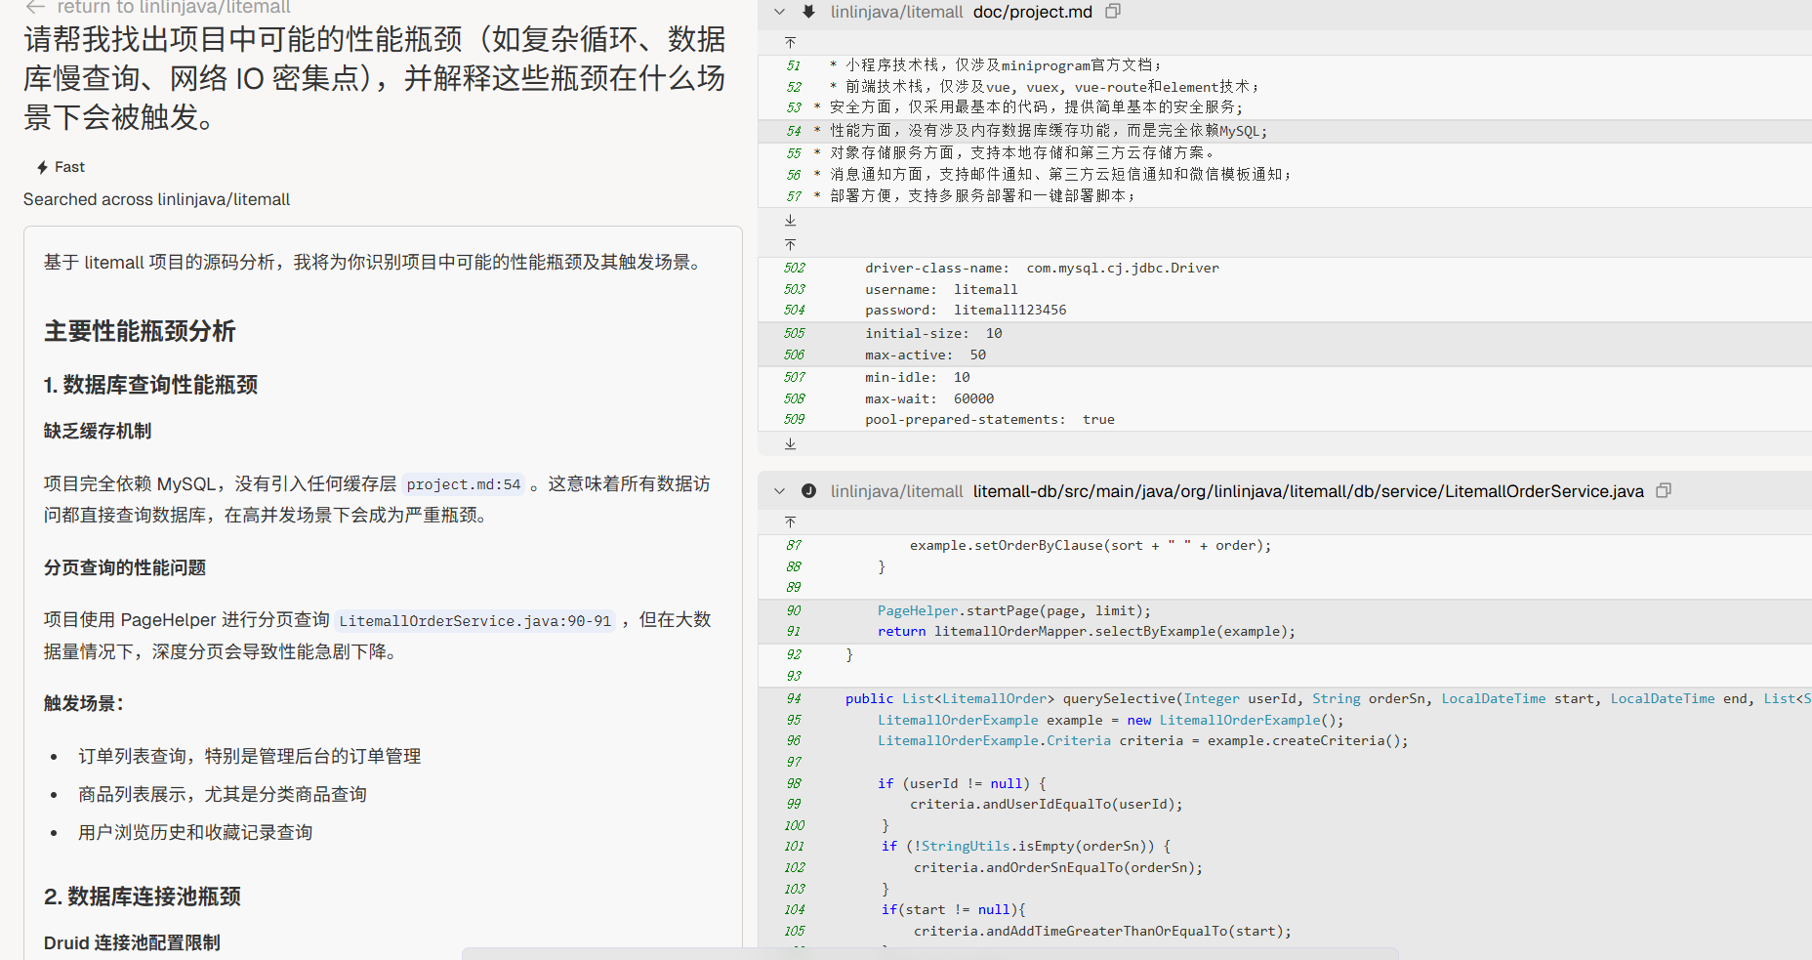This screenshot has width=1812, height=960.
Task: Open linlinjava/litemall repo link above project.md
Action: pyautogui.click(x=896, y=12)
